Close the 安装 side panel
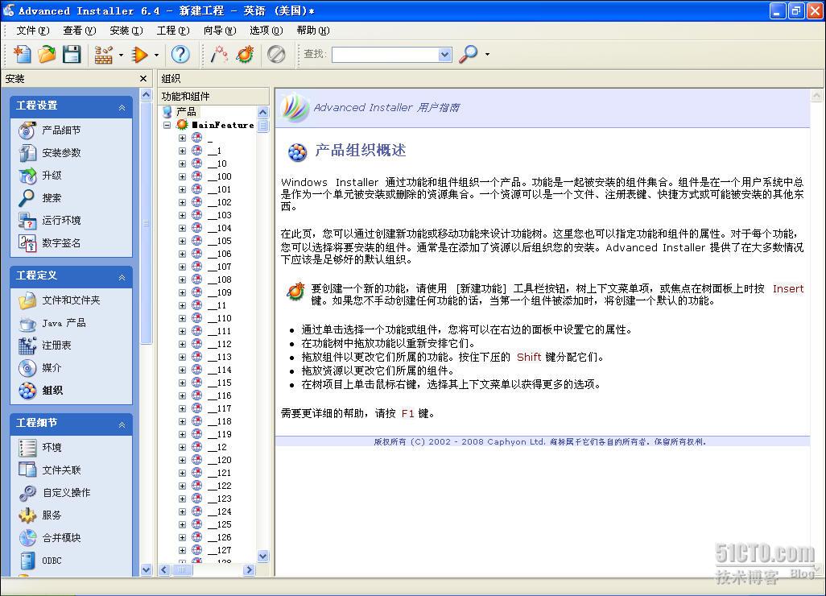This screenshot has height=596, width=826. point(143,78)
